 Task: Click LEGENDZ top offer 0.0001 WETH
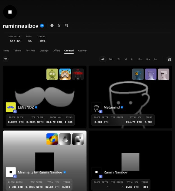35,122
